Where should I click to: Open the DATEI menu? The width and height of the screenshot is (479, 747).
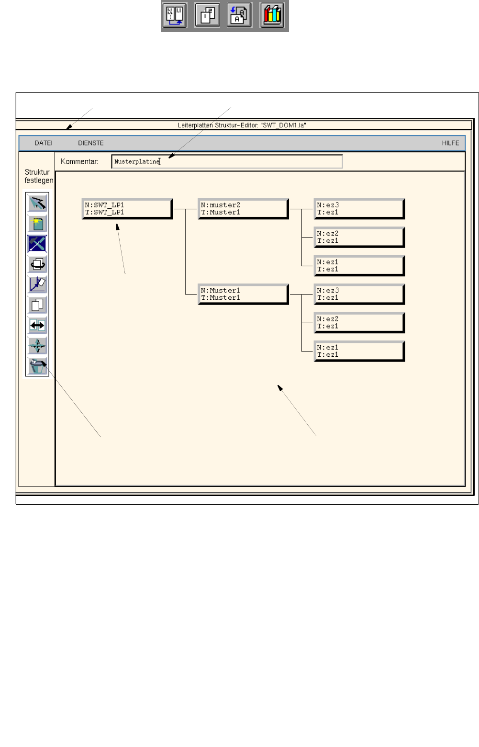coord(44,143)
